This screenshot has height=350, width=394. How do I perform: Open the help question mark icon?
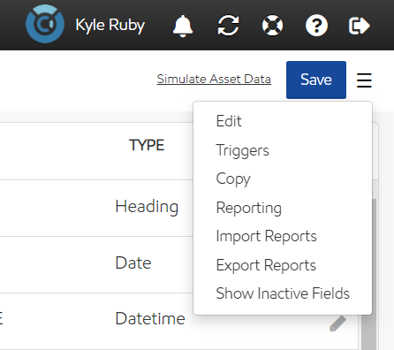tap(316, 26)
